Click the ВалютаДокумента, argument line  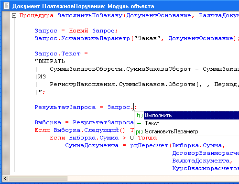tap(202, 161)
